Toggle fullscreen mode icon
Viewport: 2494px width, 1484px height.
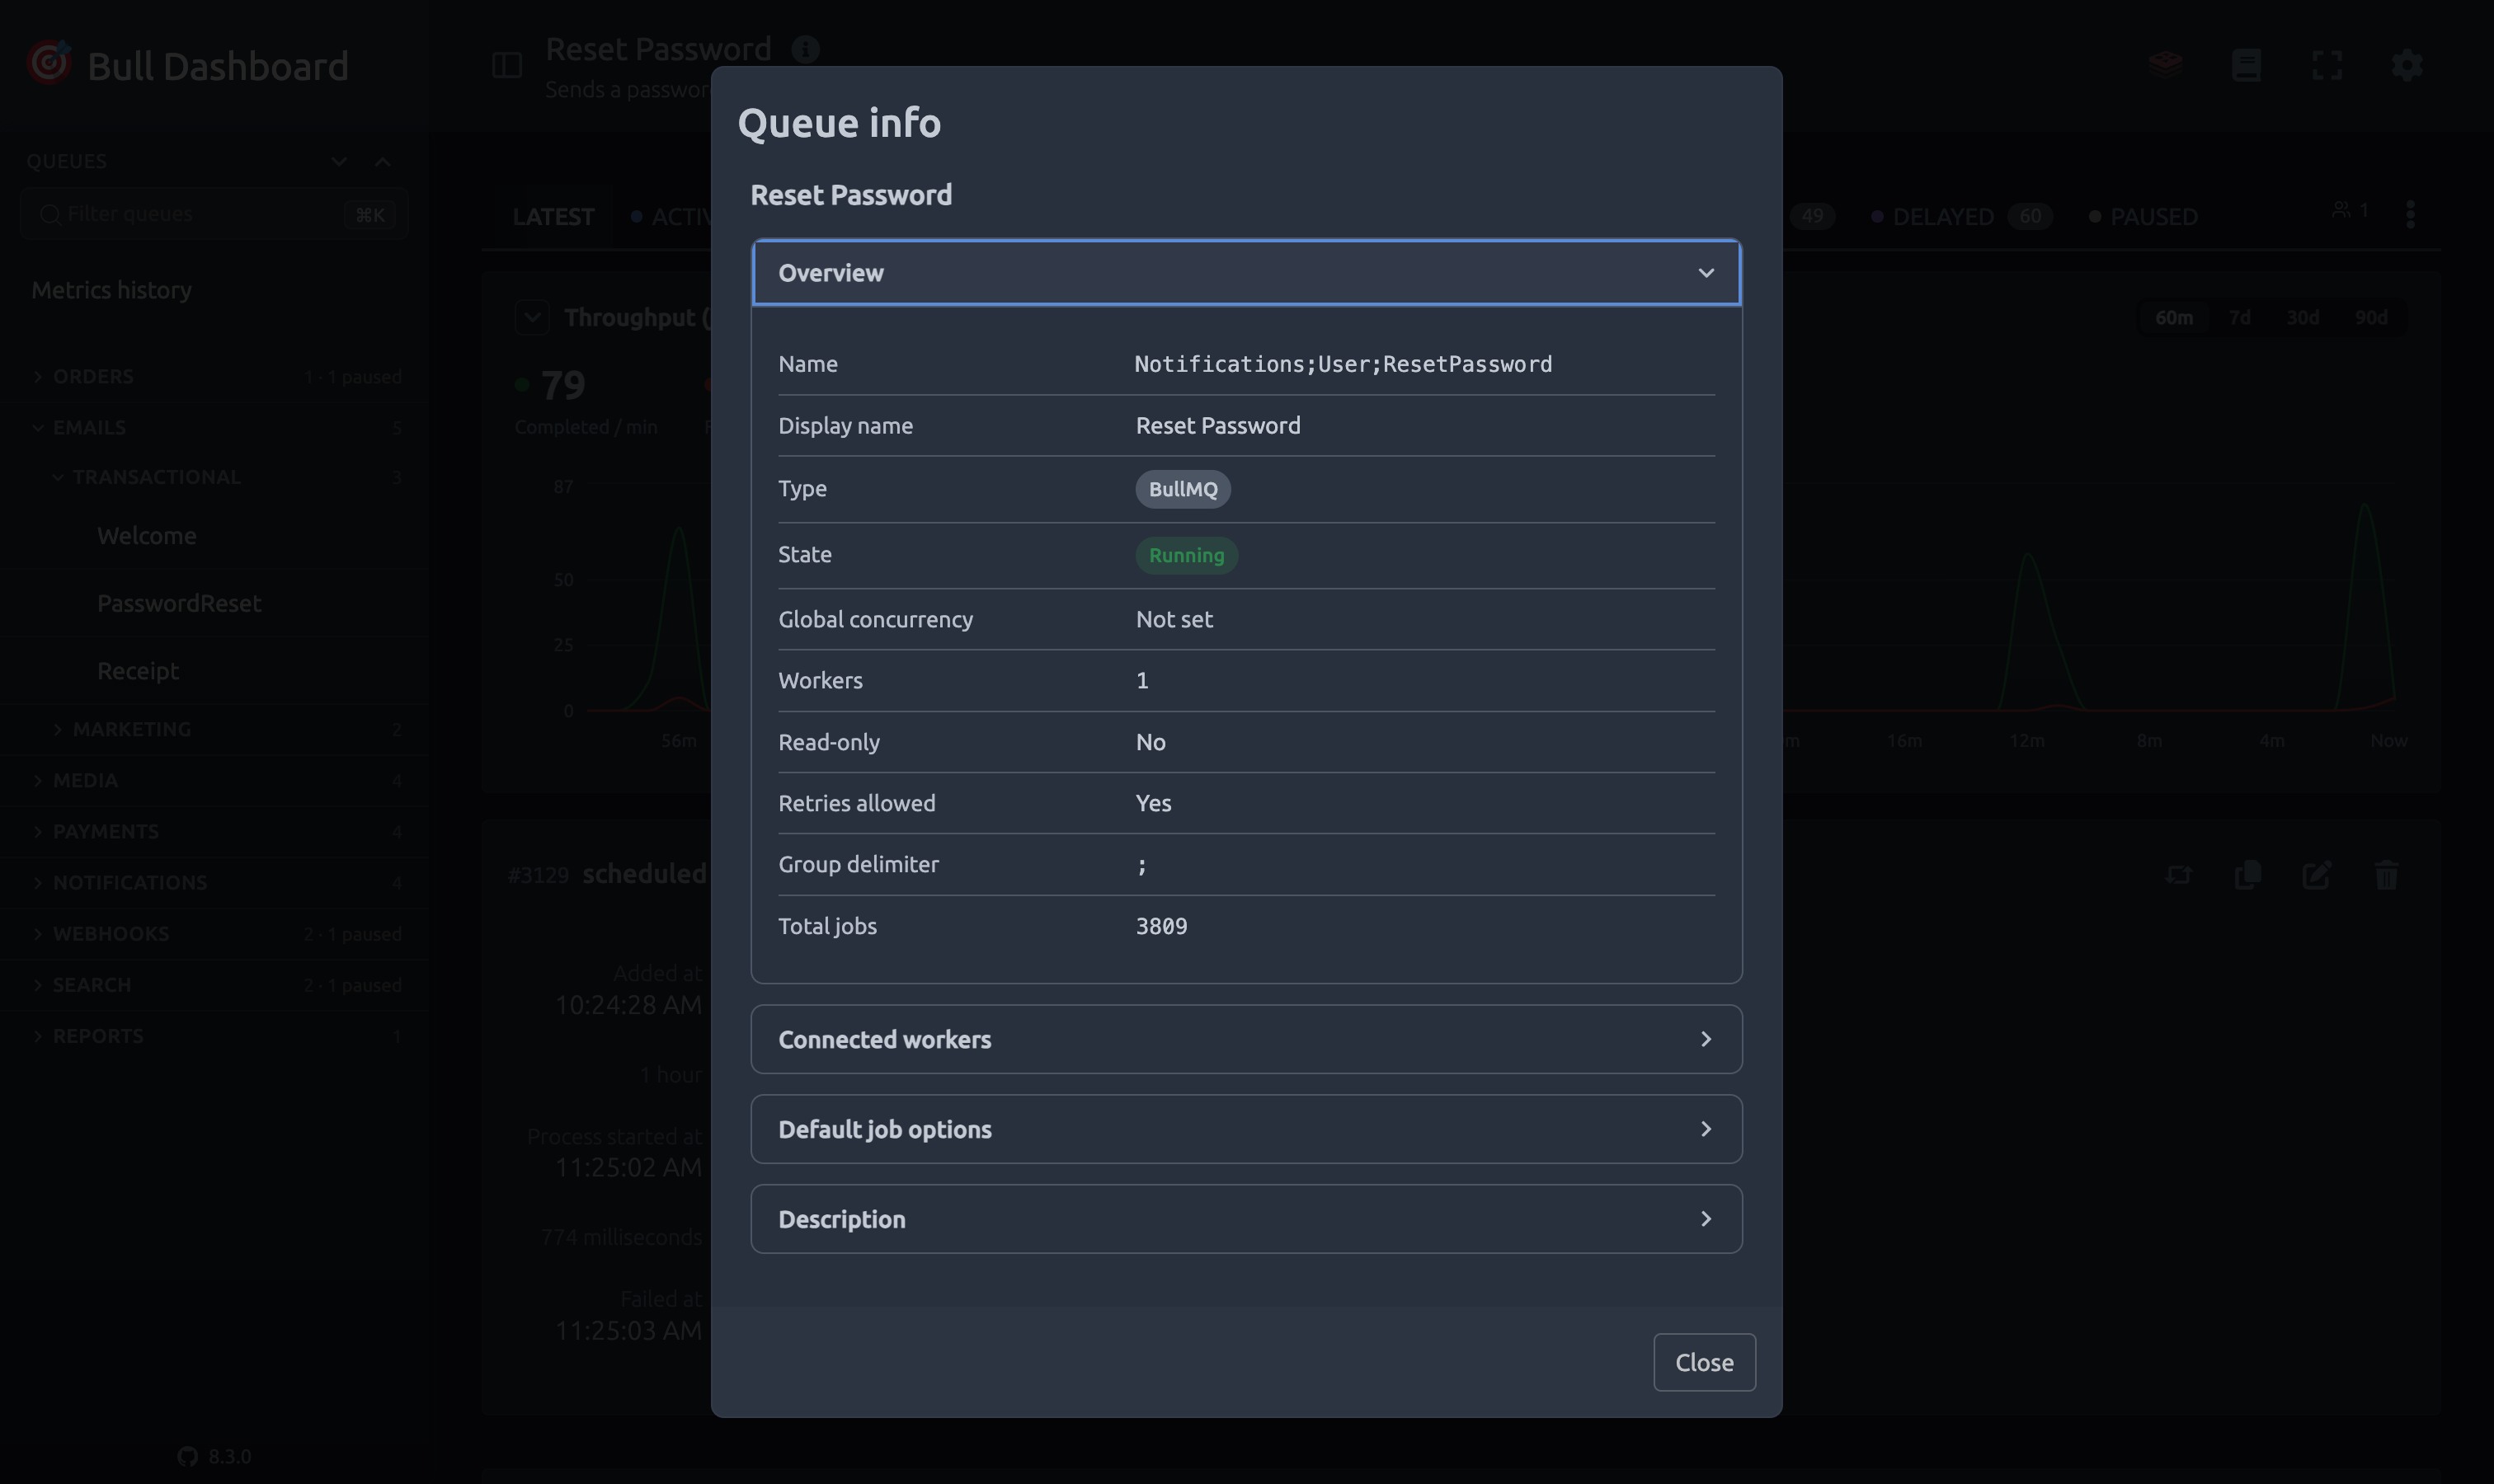[x=2327, y=65]
